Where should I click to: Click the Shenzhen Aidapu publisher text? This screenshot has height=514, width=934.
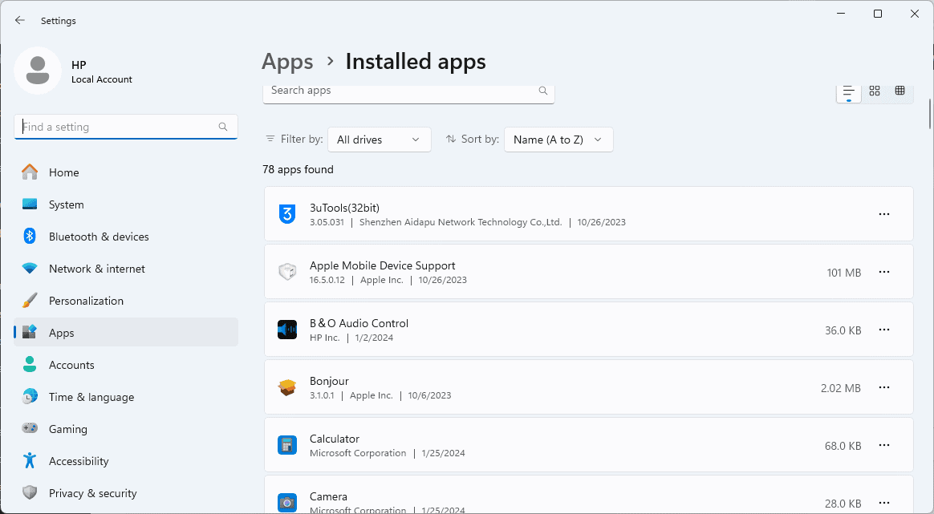point(461,222)
